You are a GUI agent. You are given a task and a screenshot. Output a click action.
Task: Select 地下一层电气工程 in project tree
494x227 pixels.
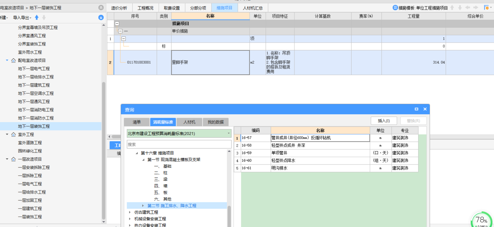pos(34,69)
